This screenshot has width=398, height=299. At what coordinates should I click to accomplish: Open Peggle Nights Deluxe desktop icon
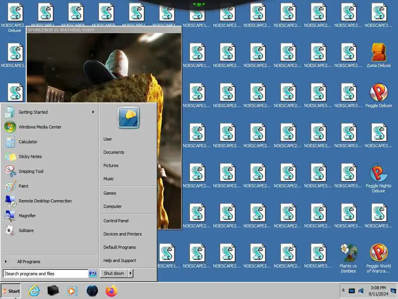[x=379, y=178]
